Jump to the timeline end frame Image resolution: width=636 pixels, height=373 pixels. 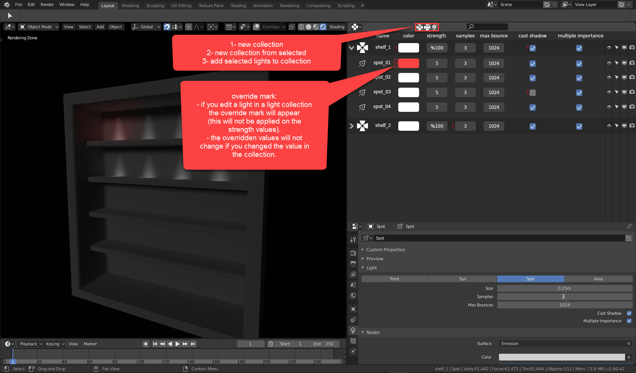point(193,344)
